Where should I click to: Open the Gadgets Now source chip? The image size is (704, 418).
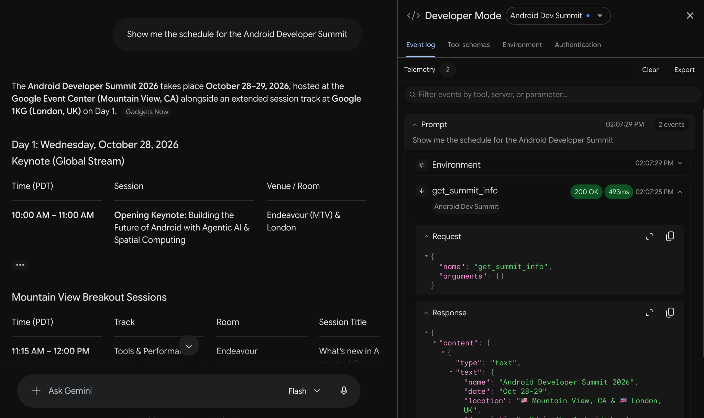pyautogui.click(x=147, y=112)
